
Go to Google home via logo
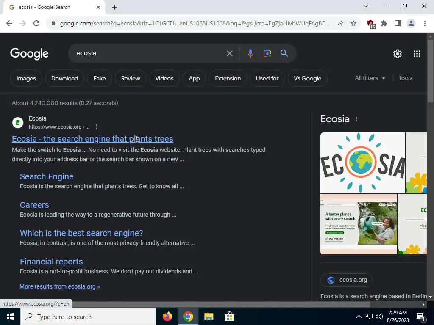(29, 54)
